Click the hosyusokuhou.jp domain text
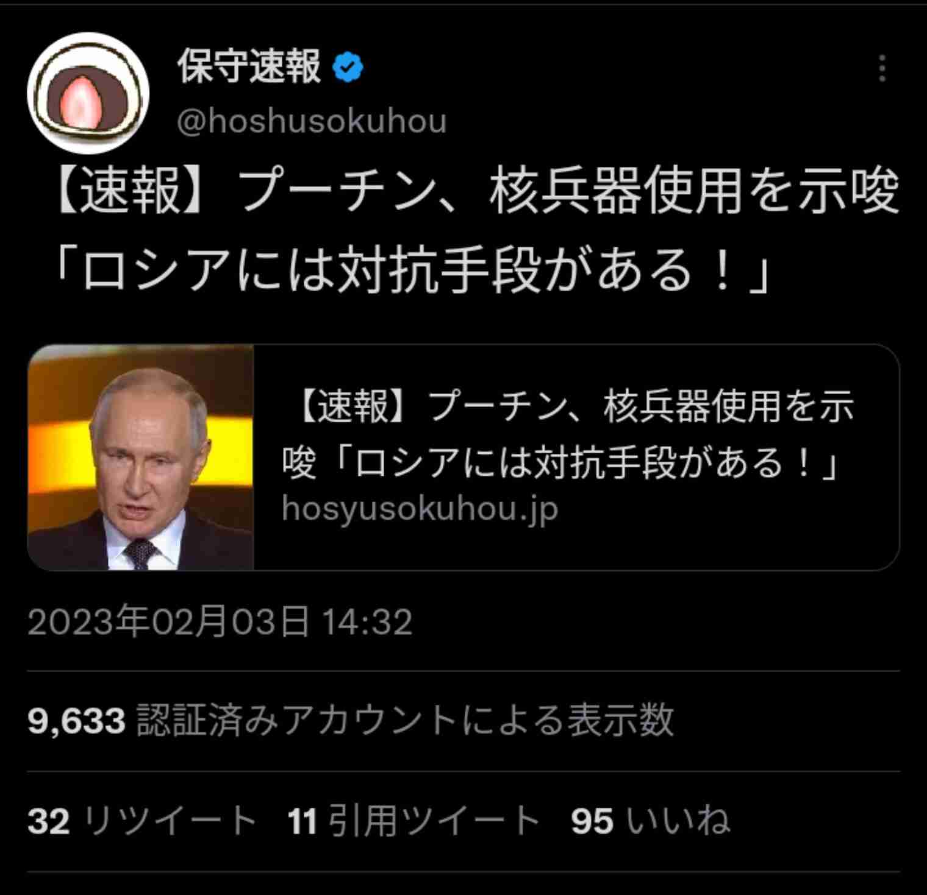 420,509
